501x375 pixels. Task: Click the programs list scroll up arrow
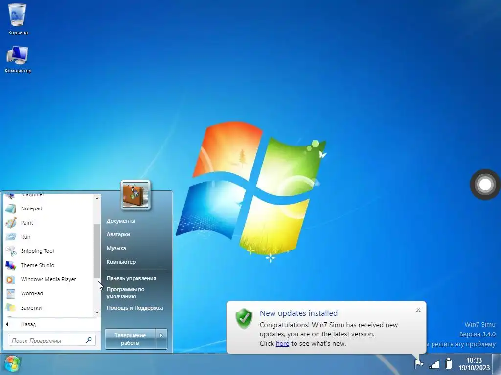tap(97, 198)
